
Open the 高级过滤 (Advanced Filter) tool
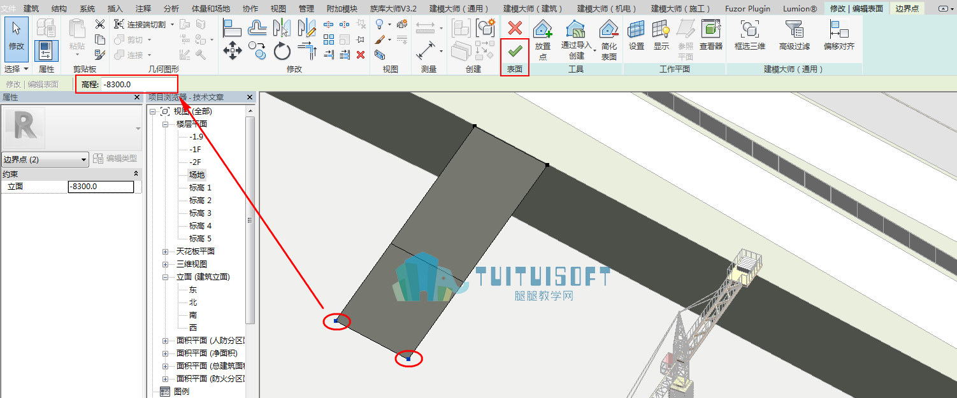click(x=795, y=35)
